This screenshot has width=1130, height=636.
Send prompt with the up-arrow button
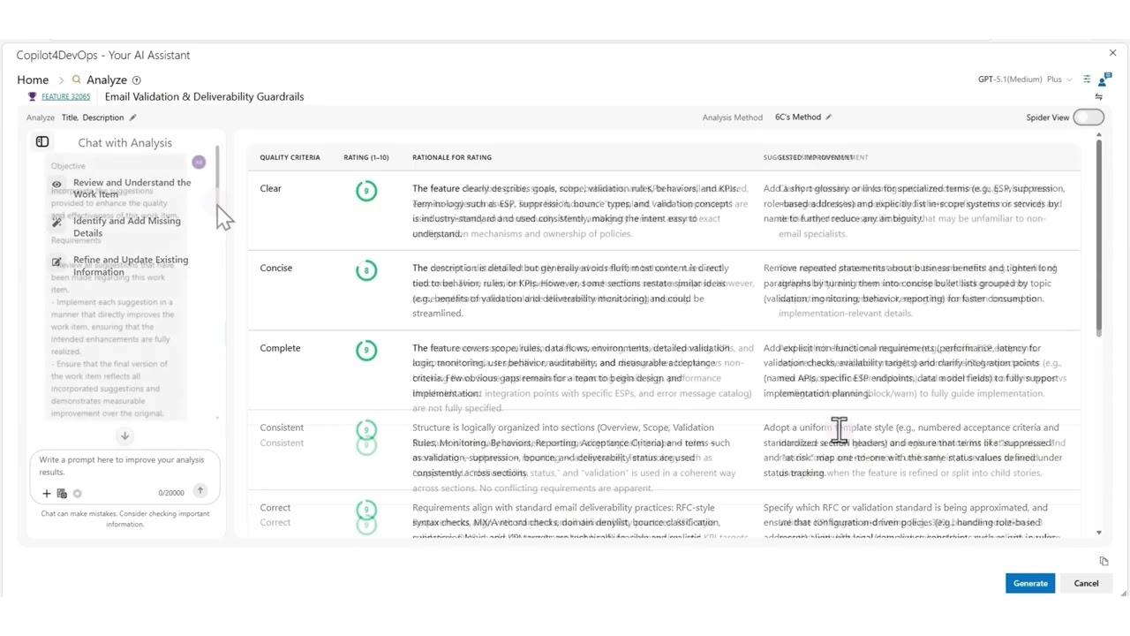click(x=200, y=491)
